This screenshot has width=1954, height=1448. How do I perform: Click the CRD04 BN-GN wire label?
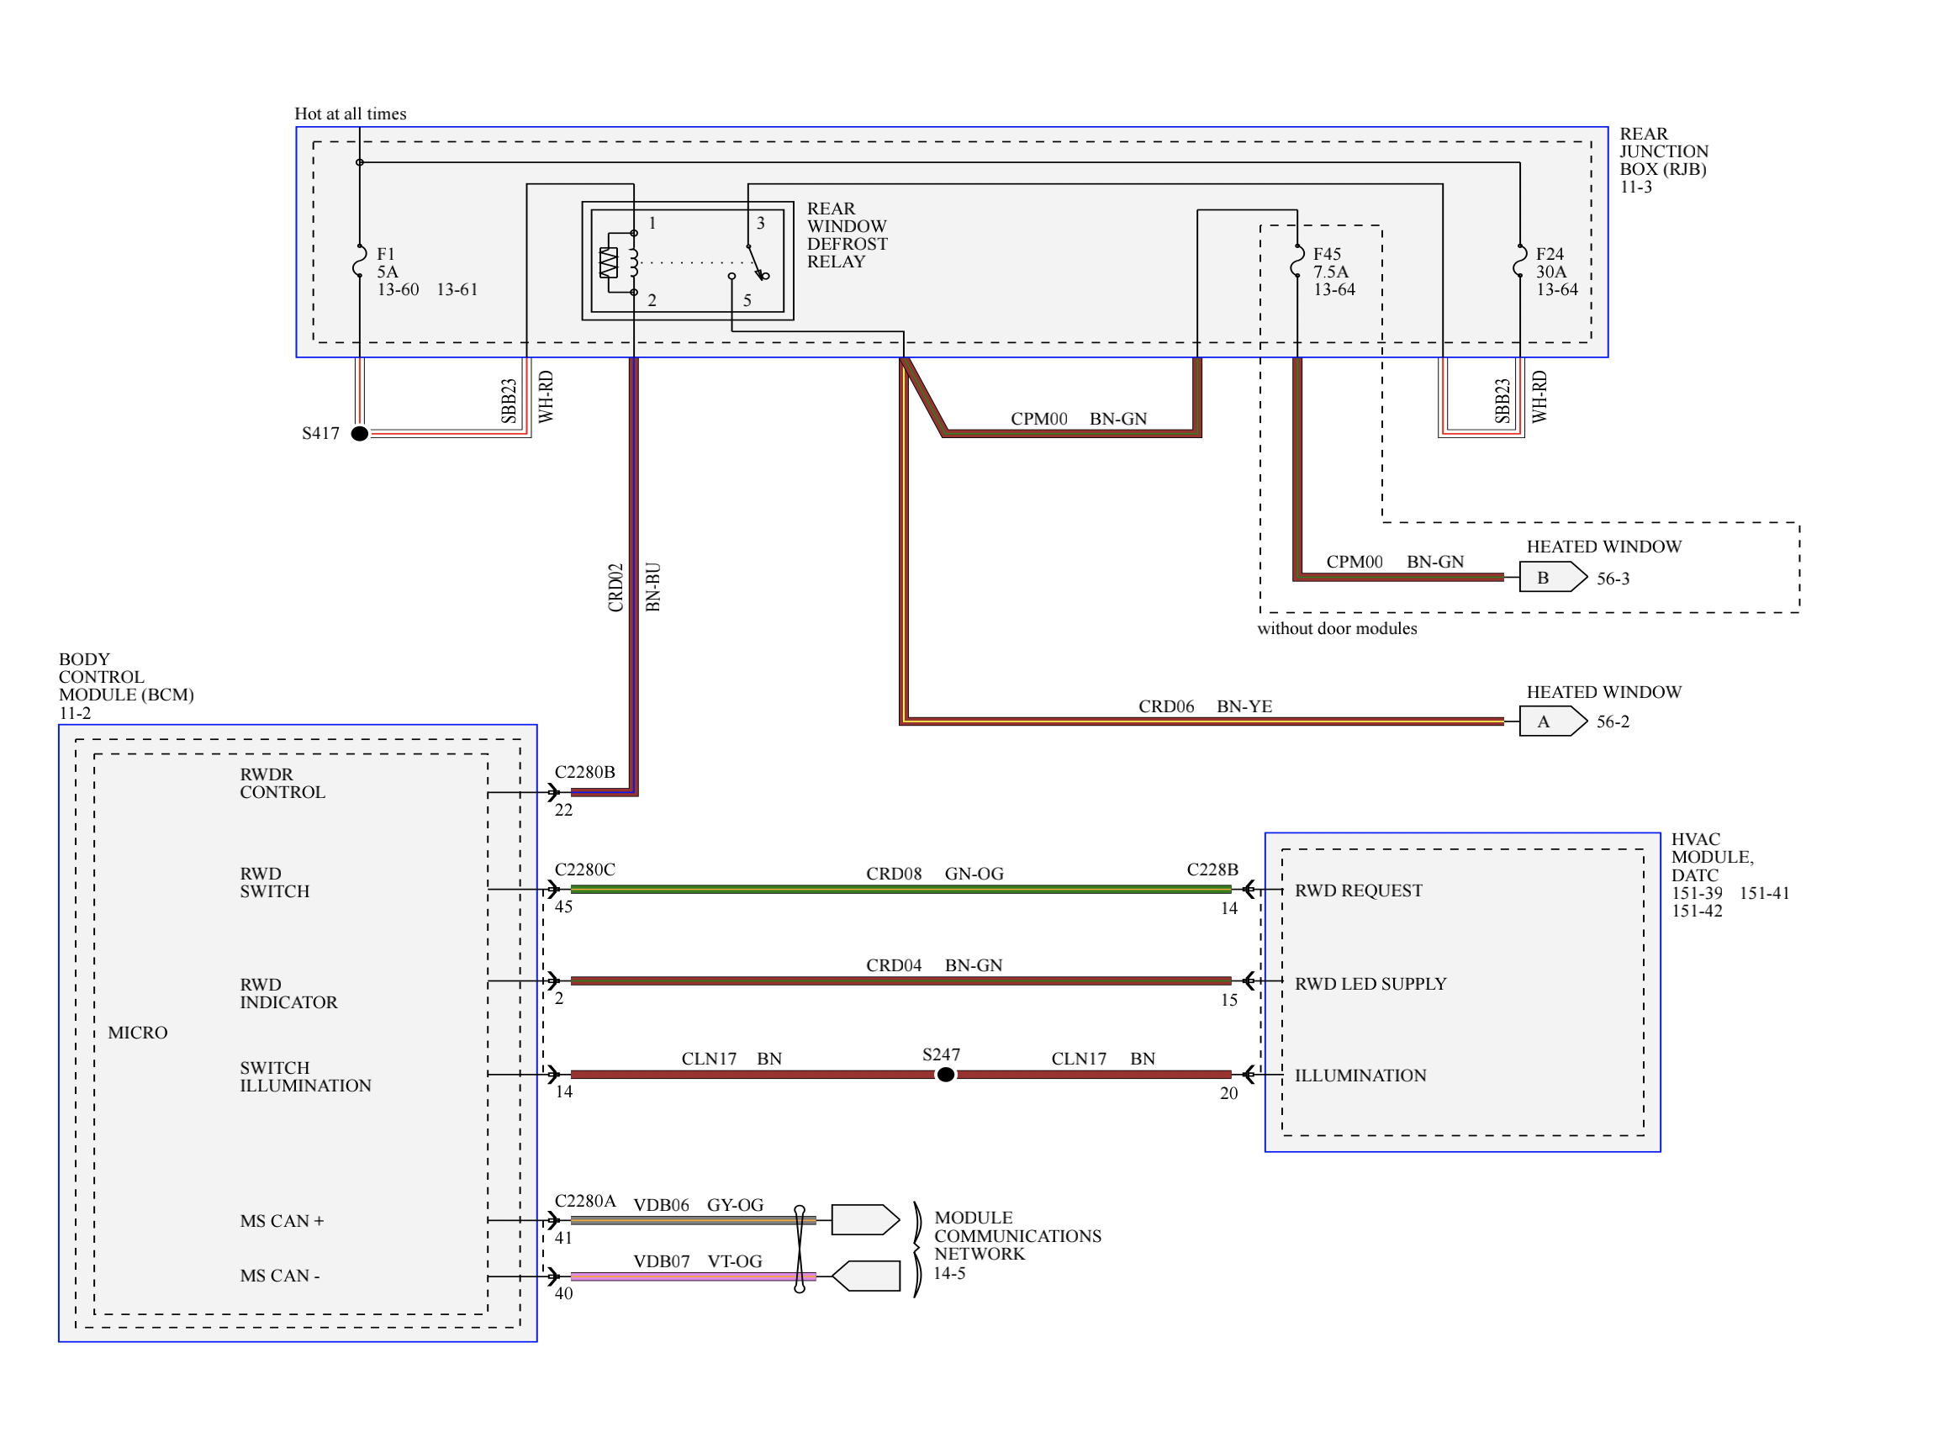[x=934, y=965]
